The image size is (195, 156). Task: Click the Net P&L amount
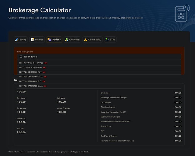[21, 132]
